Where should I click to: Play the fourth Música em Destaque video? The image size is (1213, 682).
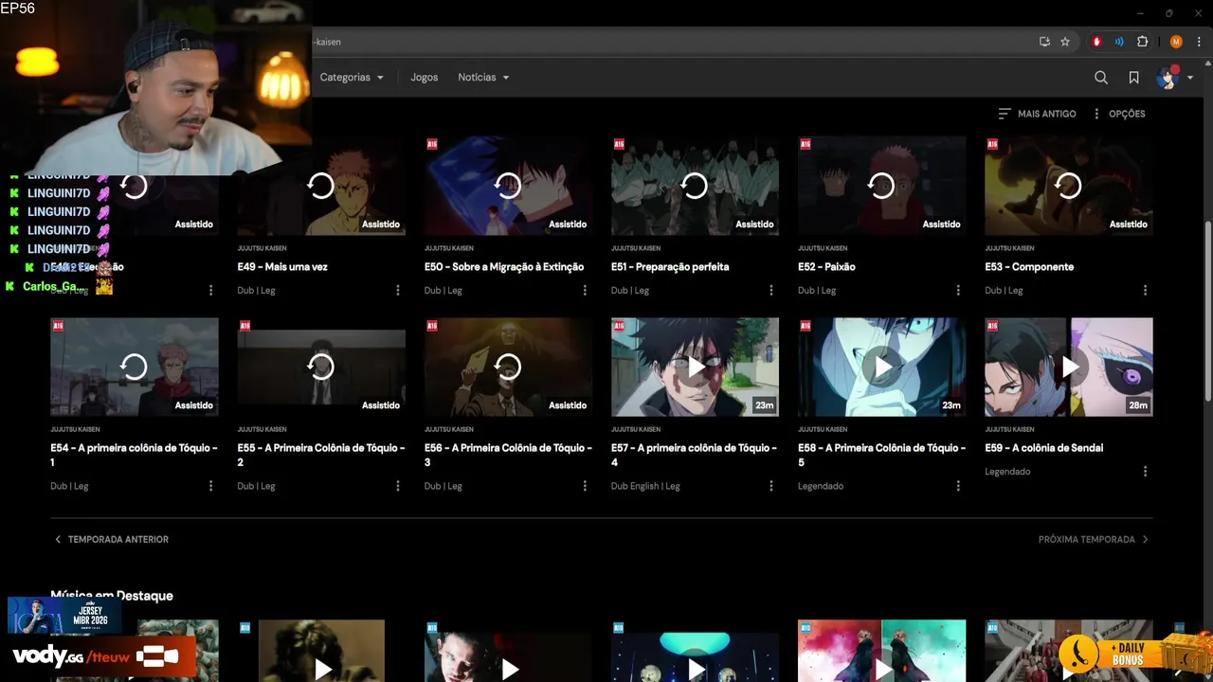pos(695,652)
